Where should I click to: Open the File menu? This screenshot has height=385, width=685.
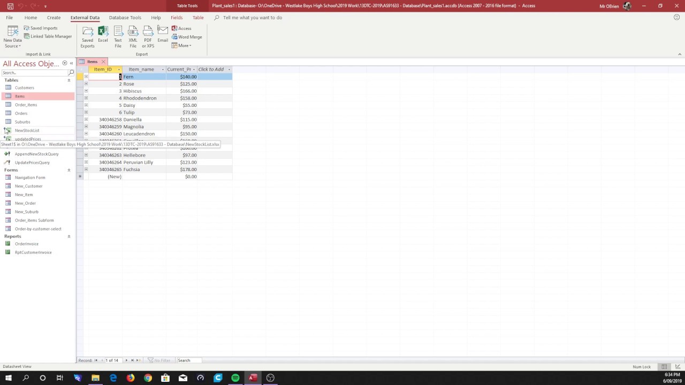tap(10, 18)
